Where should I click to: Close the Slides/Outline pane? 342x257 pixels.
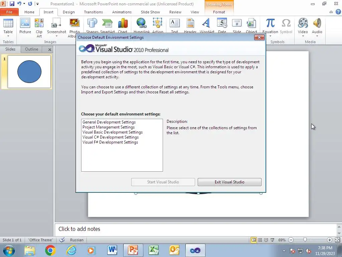(x=50, y=50)
